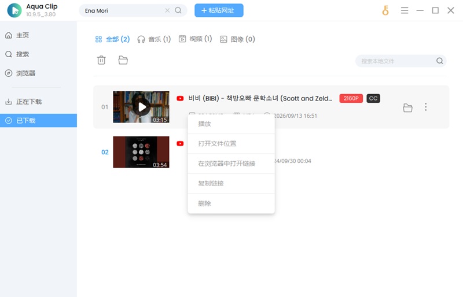Screen dimensions: 463x297
Task: Choose 打开文件位置 from context menu
Action: (x=231, y=144)
